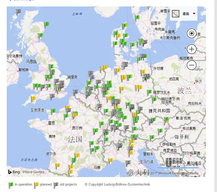Click the 克拉科夫 city label
217x192 pixels.
click(x=195, y=103)
